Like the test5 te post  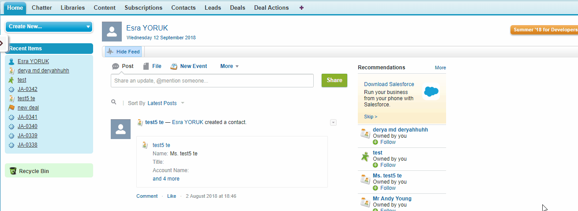point(172,196)
